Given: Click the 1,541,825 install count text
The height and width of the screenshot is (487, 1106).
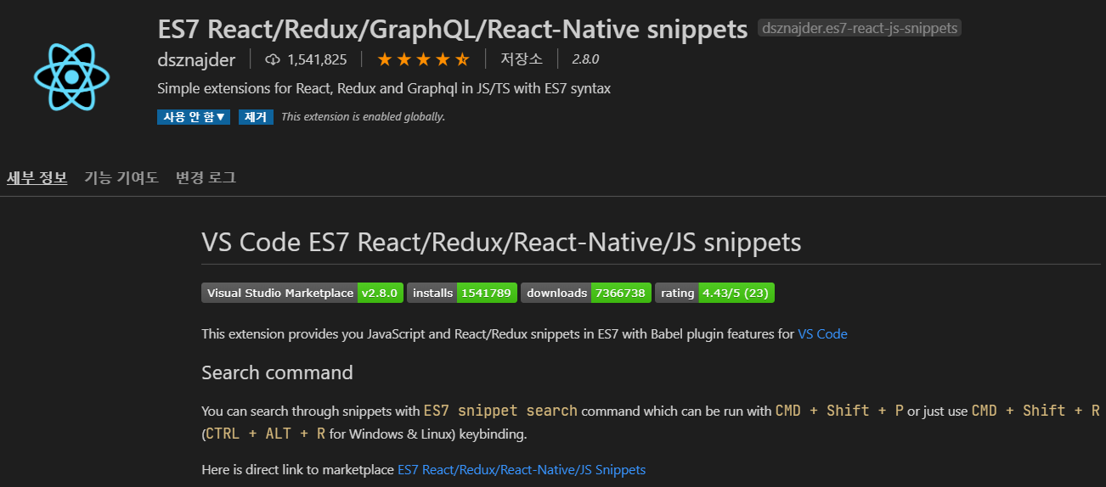Looking at the screenshot, I should click(x=317, y=59).
